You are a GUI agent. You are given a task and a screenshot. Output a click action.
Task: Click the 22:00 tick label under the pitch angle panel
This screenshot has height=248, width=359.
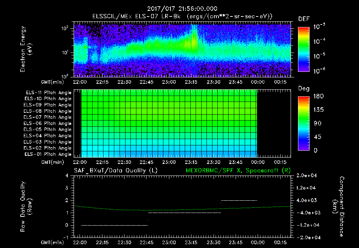[80, 162]
